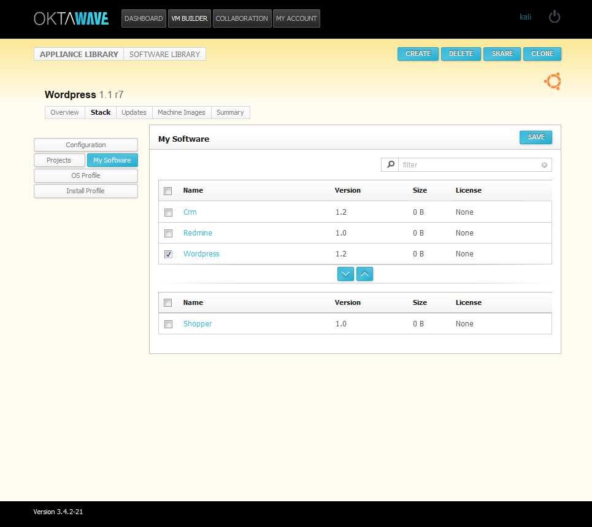Switch to the Software Library tab

pyautogui.click(x=164, y=55)
